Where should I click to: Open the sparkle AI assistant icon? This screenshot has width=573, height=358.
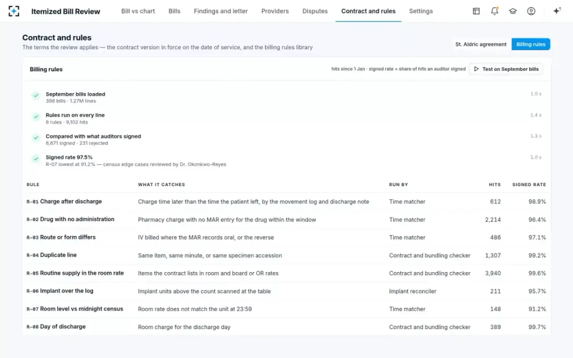557,11
